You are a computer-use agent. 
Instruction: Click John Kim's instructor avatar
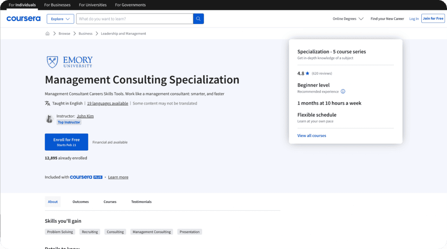click(x=49, y=119)
